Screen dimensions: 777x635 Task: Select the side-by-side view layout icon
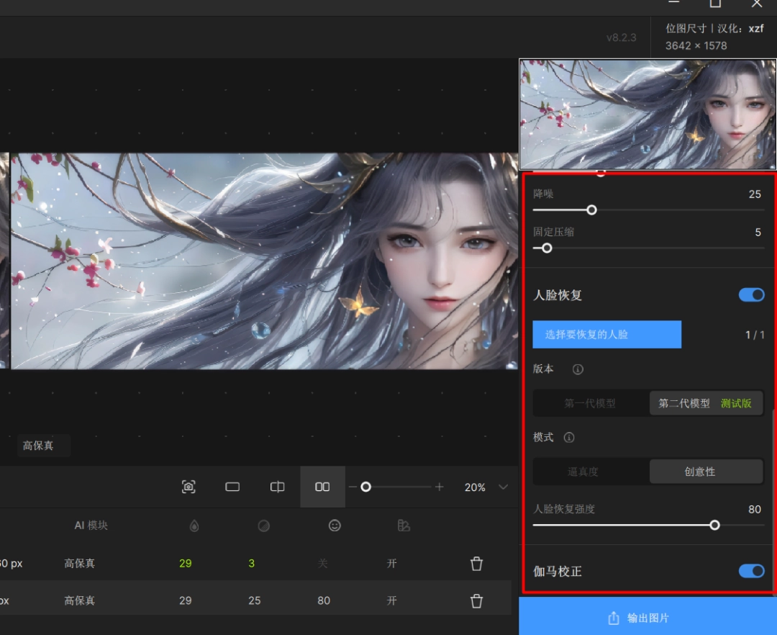click(322, 487)
